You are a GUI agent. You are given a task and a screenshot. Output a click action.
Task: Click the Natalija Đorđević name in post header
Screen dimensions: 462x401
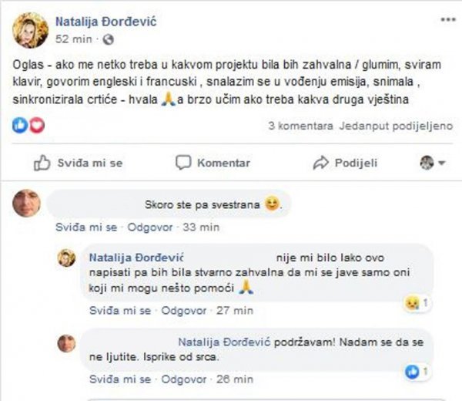pos(106,22)
